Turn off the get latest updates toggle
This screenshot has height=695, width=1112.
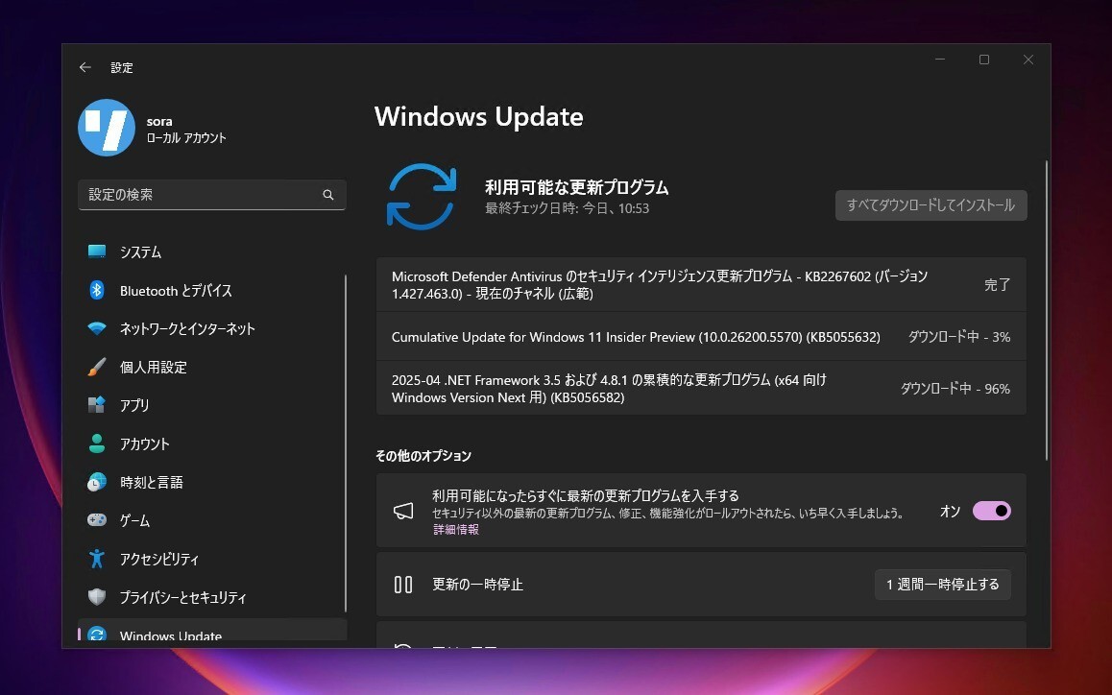(x=991, y=511)
